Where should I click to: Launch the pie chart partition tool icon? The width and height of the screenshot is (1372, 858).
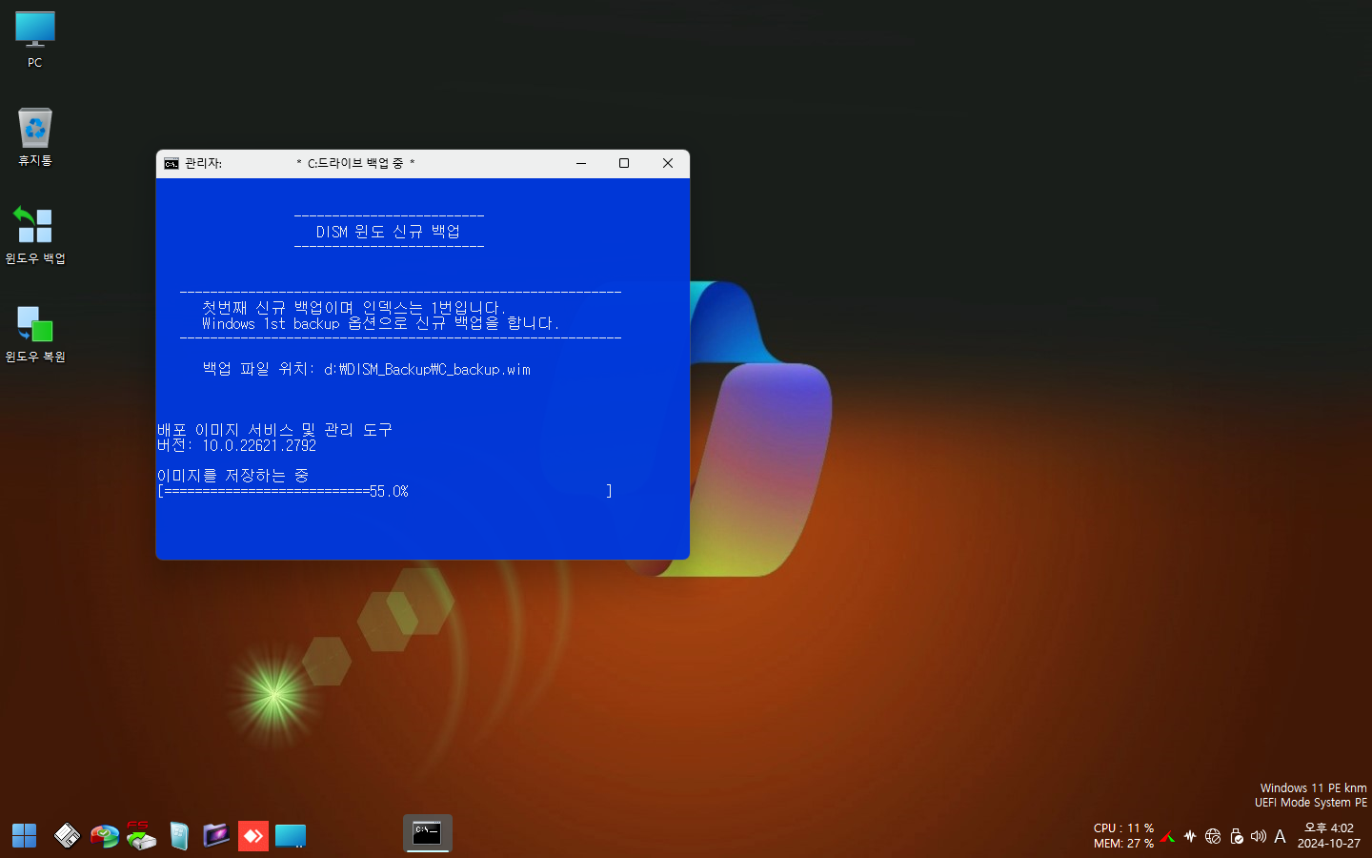coord(105,836)
